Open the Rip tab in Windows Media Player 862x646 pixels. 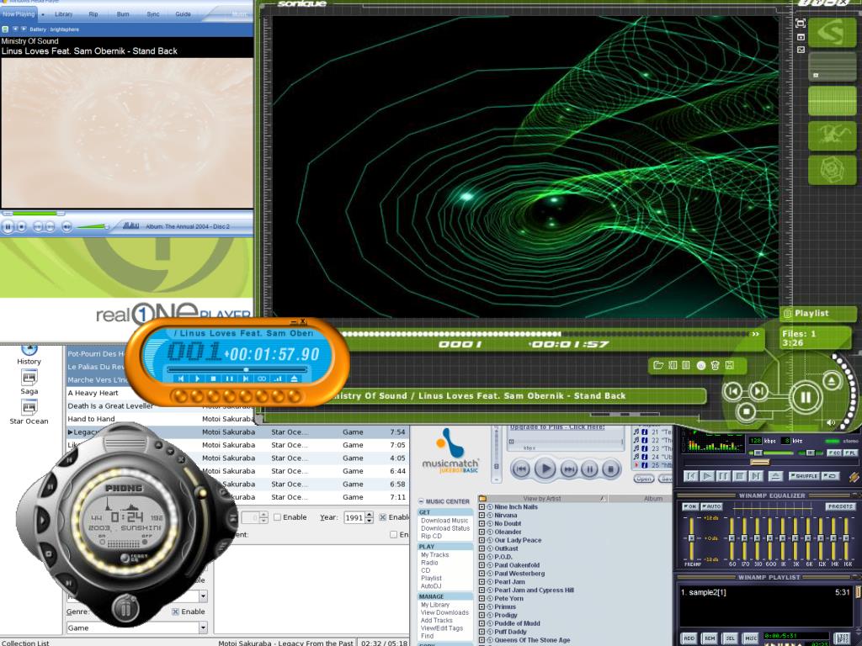(93, 14)
